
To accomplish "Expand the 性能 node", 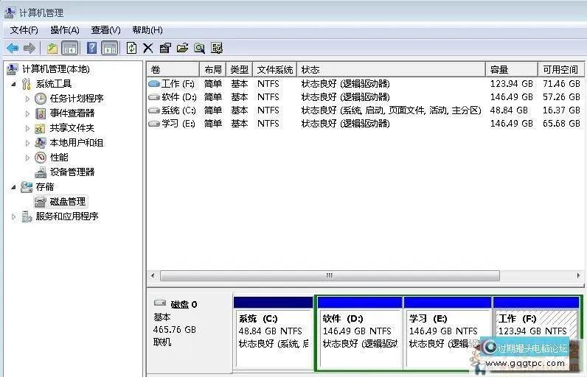I will click(x=27, y=158).
